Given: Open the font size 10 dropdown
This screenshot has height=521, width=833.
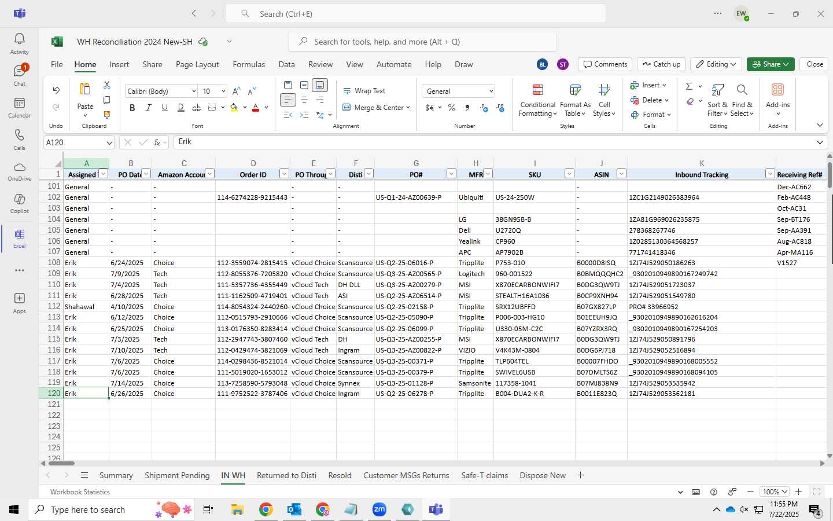Looking at the screenshot, I should [223, 91].
